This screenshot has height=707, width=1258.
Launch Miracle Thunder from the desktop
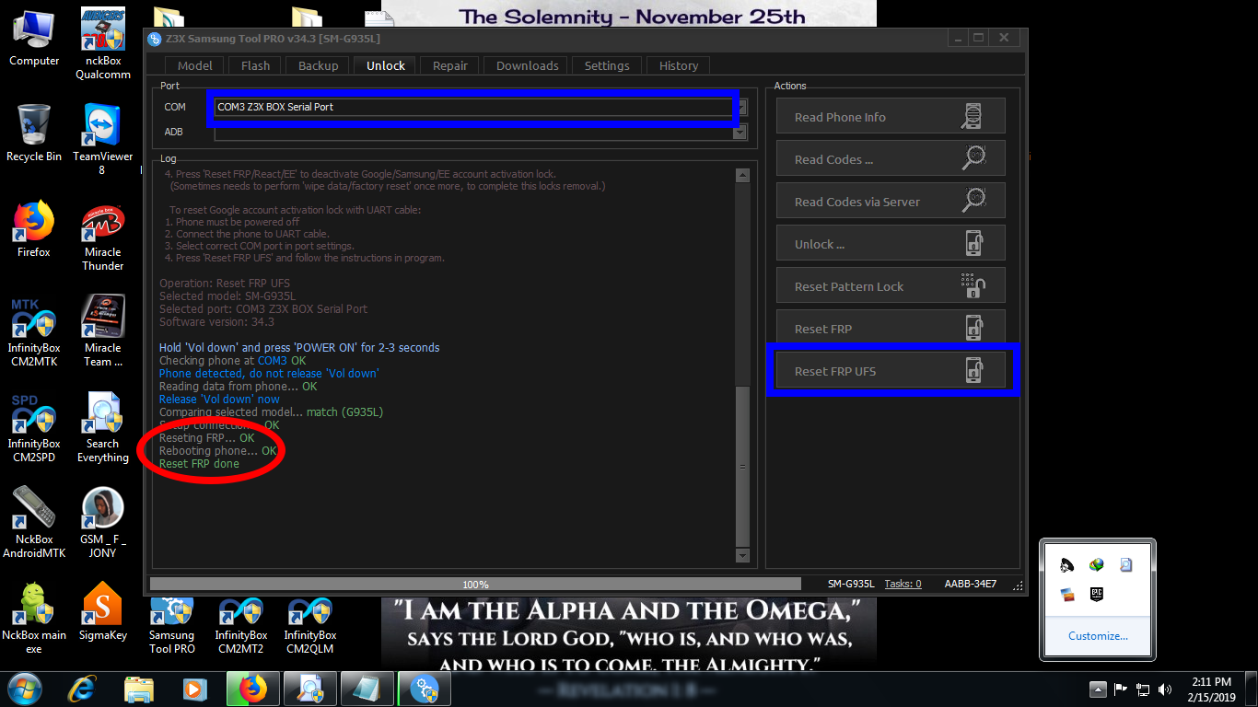(102, 236)
